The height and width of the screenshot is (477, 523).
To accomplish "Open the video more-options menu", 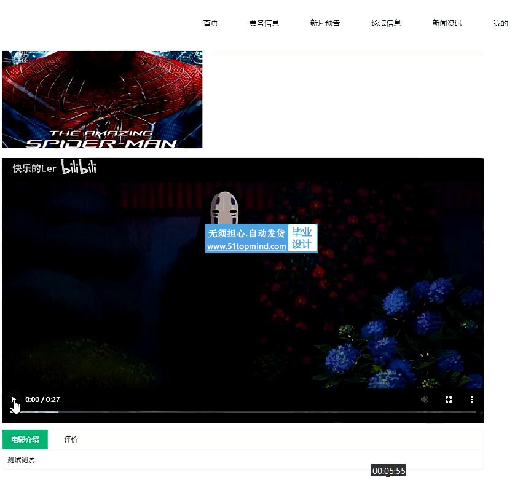I will pos(471,400).
